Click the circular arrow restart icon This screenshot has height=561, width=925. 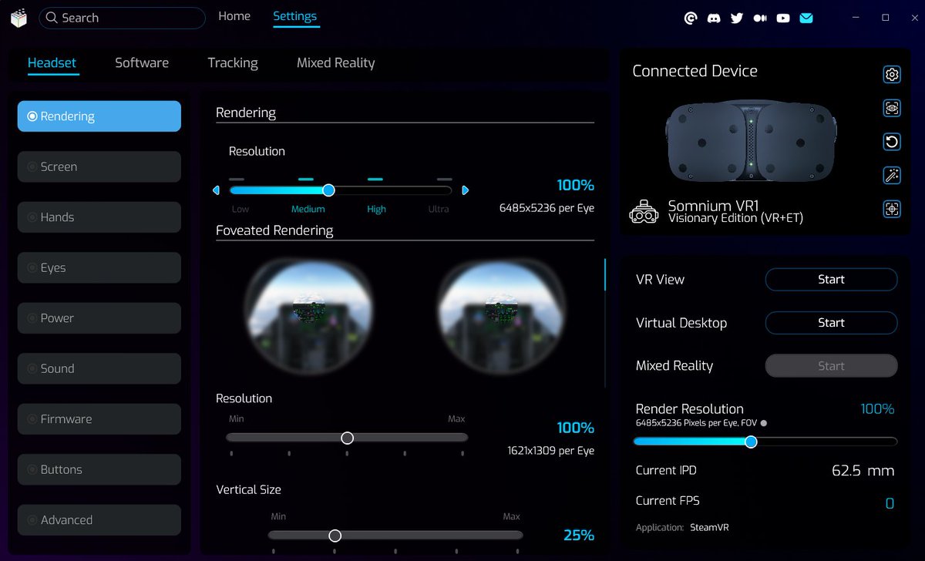tap(892, 142)
